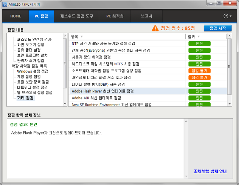Click the tree panel scrollbar up arrow
This screenshot has height=185, width=239.
pyautogui.click(x=65, y=37)
